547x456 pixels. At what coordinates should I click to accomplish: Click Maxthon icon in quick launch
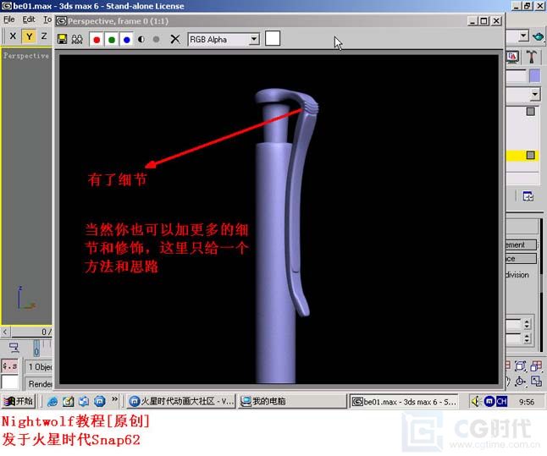click(x=100, y=402)
